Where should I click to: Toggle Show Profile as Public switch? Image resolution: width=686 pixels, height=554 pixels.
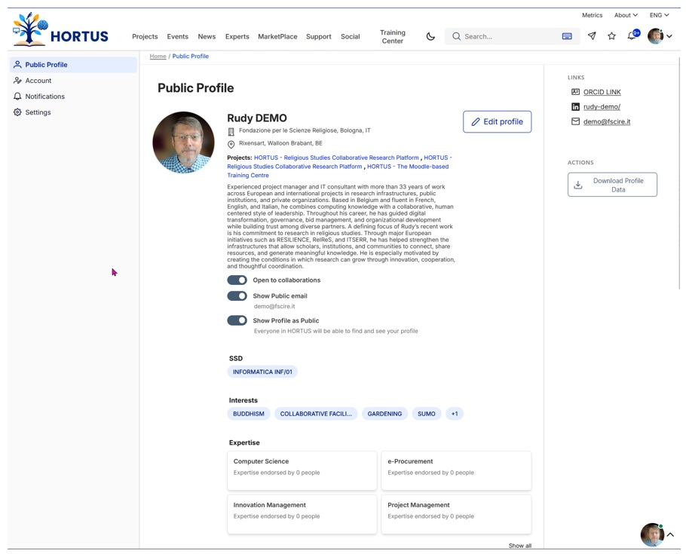coord(237,320)
